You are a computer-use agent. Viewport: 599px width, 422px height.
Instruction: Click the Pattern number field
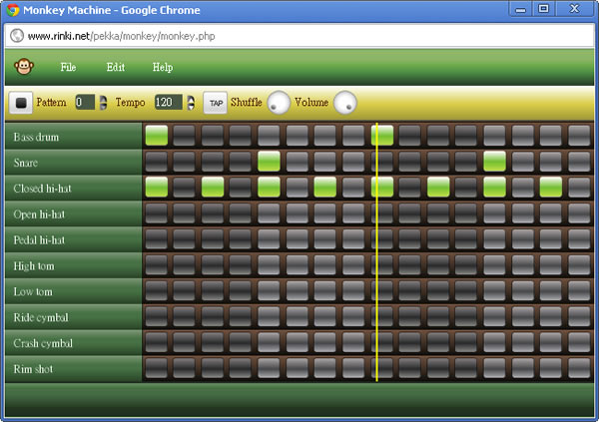(85, 102)
